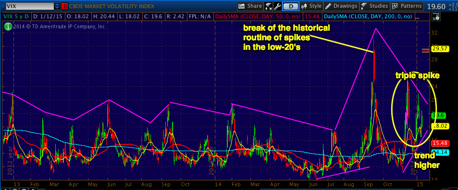Open the Drawings pencil menu
Viewport: 458px width, 190px height.
pos(341,6)
